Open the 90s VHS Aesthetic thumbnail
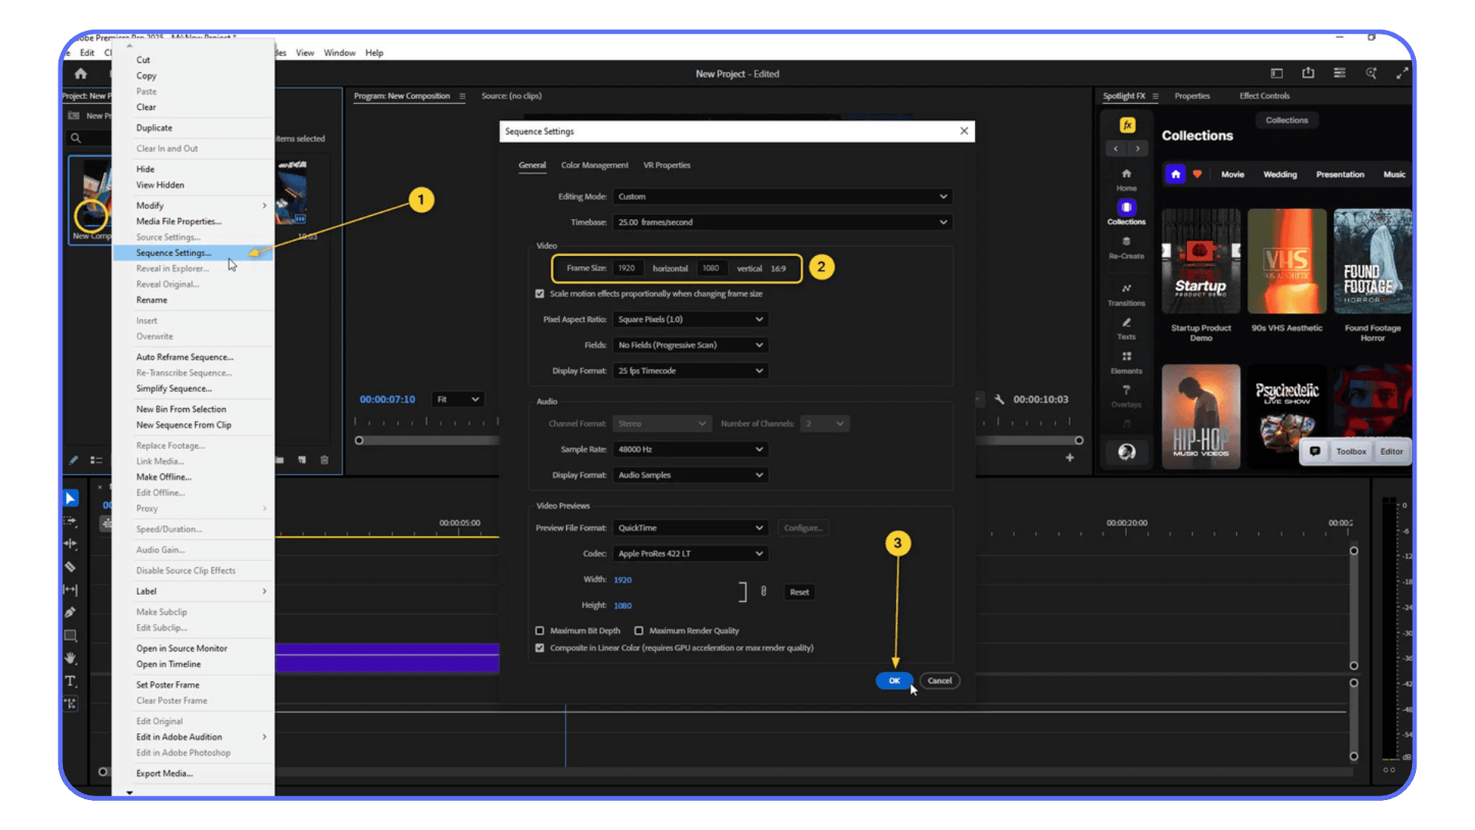This screenshot has height=830, width=1475. (x=1287, y=262)
